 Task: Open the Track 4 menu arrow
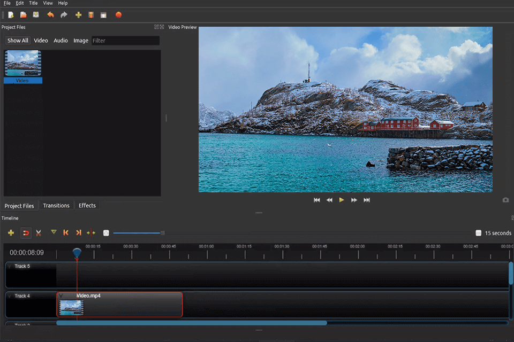click(x=10, y=296)
